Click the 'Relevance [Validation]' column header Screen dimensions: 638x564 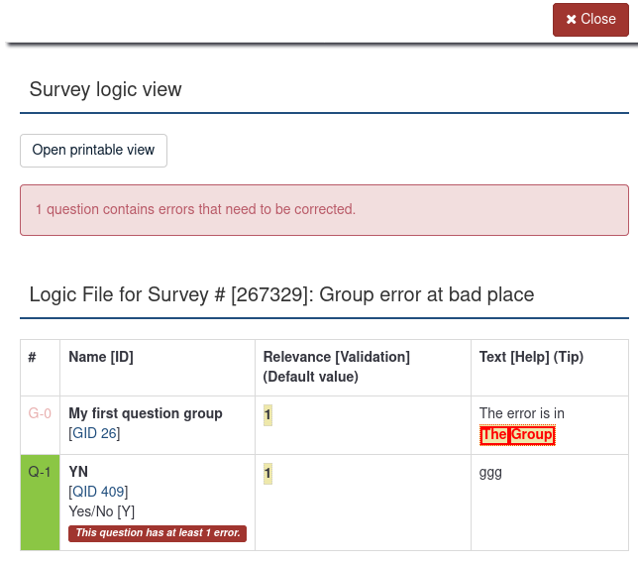click(x=336, y=357)
